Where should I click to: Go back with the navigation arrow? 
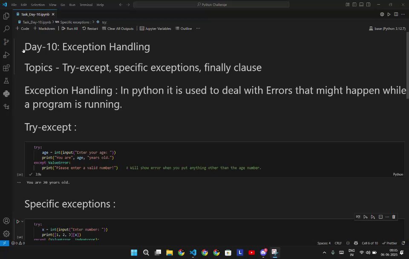pyautogui.click(x=121, y=5)
